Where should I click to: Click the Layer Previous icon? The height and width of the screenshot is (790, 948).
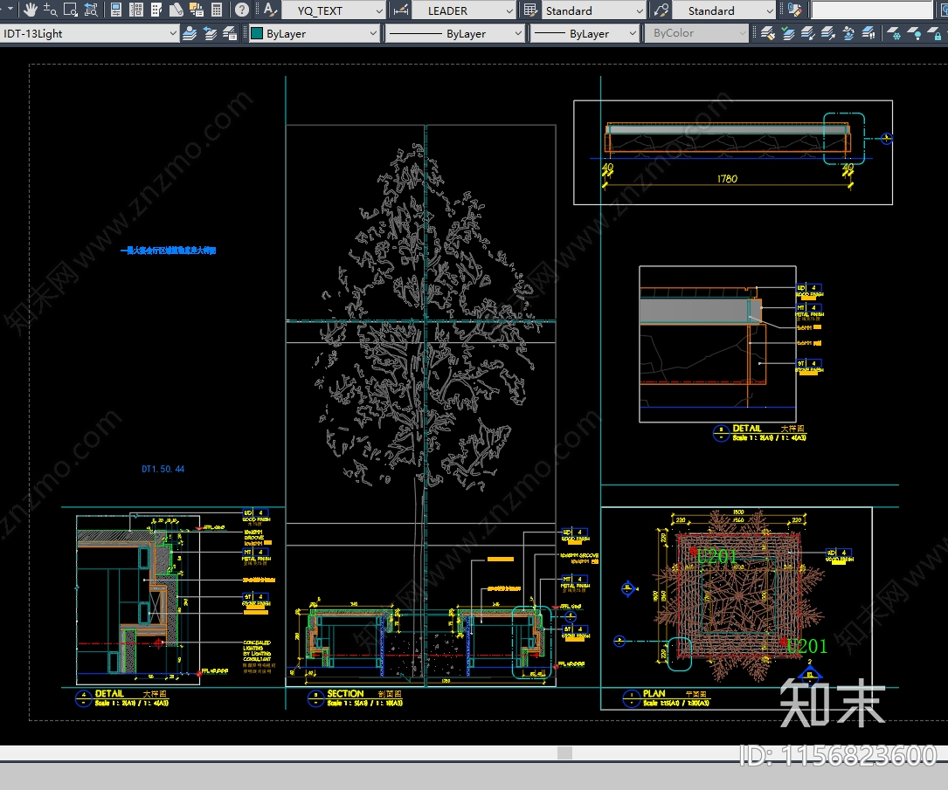[208, 33]
